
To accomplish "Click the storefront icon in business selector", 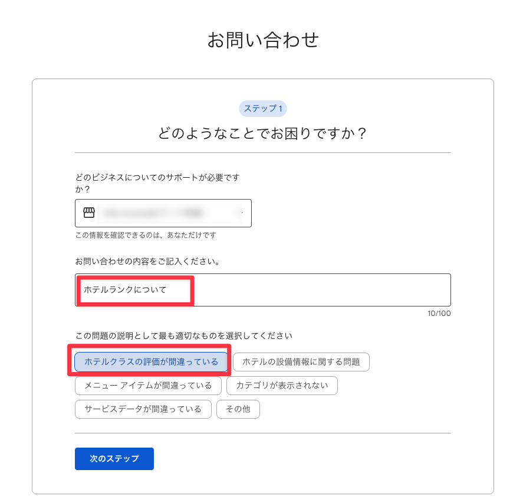I will coord(88,213).
